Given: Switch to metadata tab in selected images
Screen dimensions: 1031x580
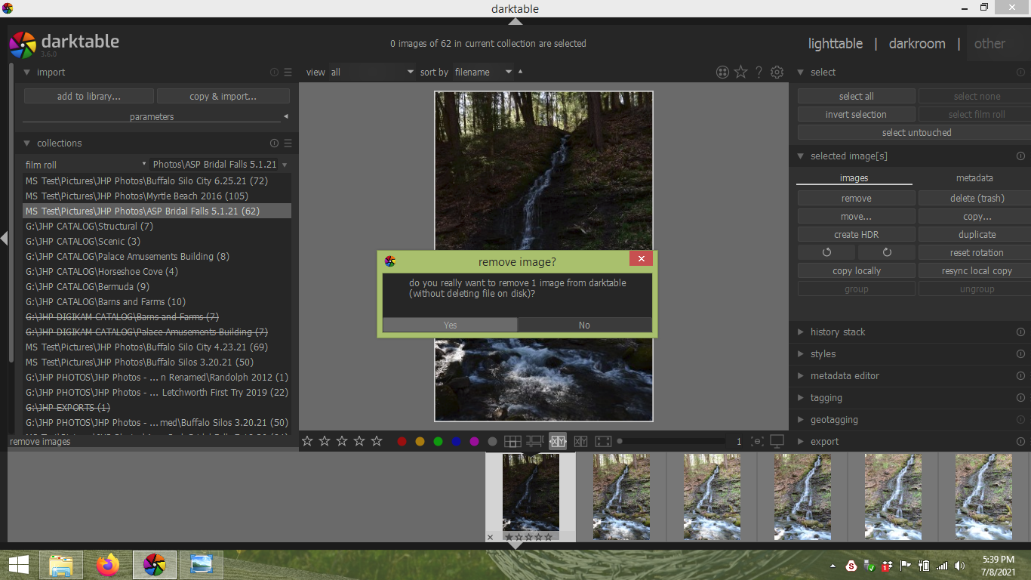Looking at the screenshot, I should tap(974, 178).
